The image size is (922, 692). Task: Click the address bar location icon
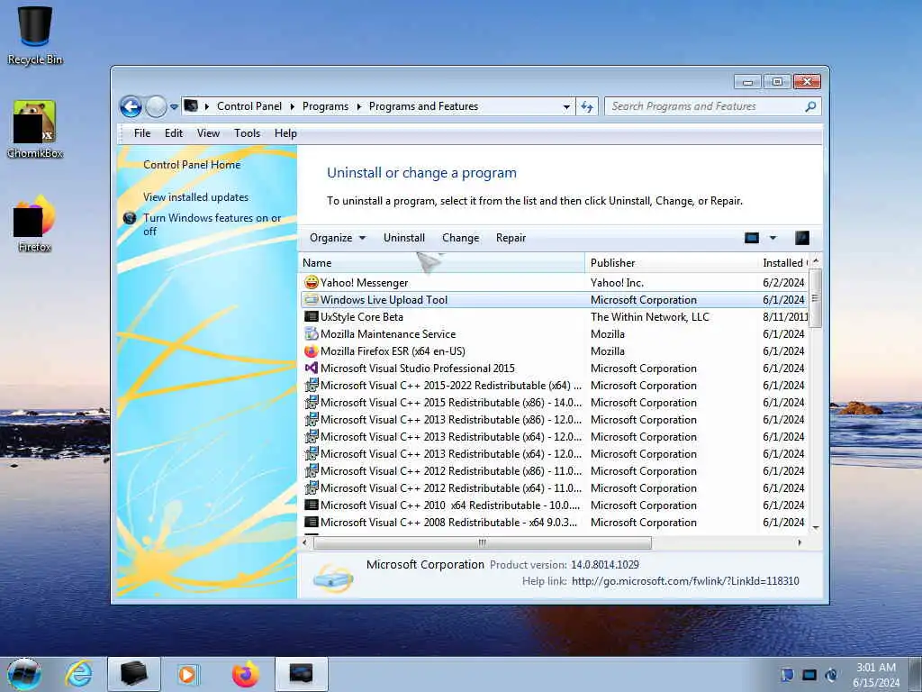191,106
